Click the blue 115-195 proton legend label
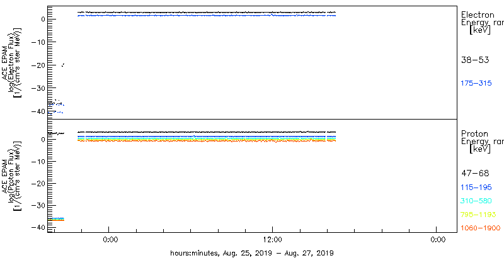504x258 pixels. point(476,188)
